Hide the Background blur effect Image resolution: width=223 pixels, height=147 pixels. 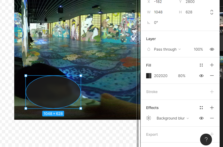(201, 118)
